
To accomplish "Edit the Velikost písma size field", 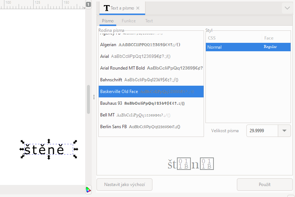I will [x=262, y=131].
